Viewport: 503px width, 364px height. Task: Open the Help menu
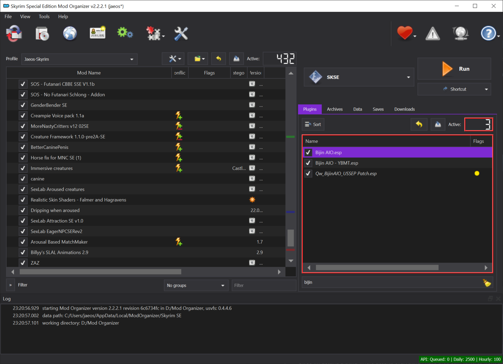(63, 17)
